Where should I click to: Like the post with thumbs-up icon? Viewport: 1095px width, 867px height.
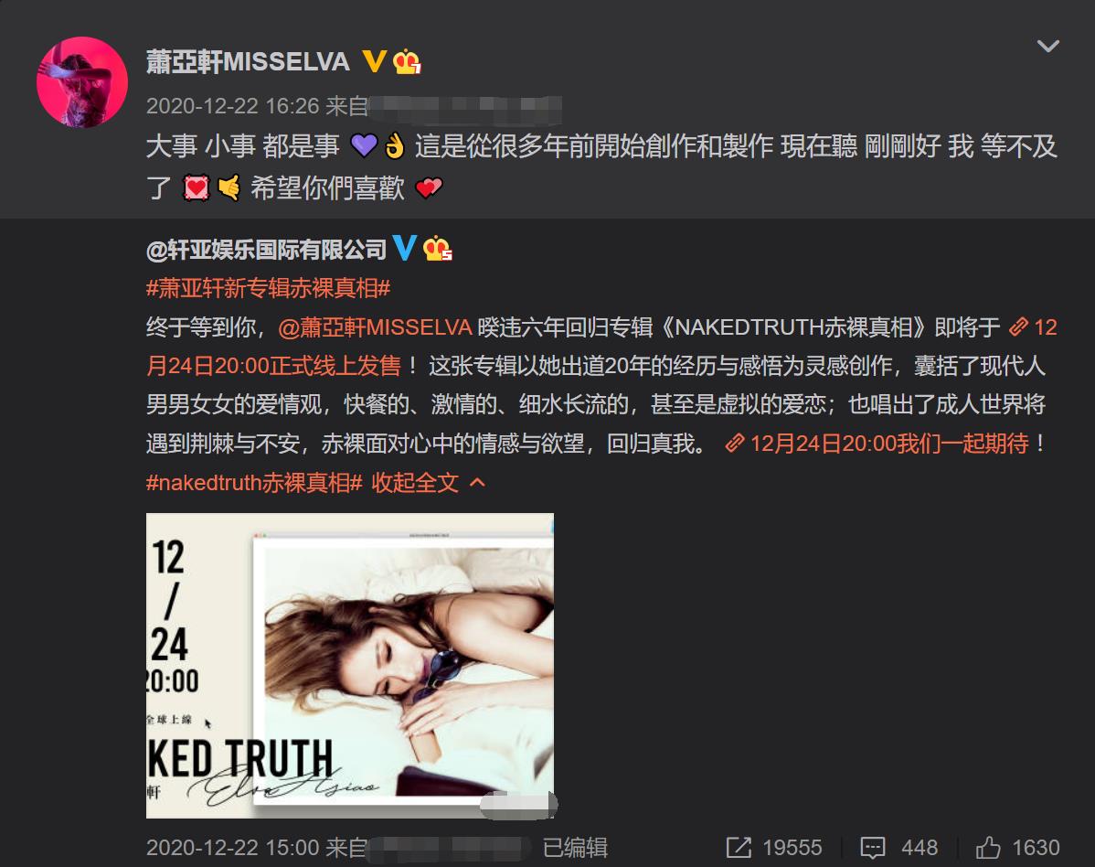[x=988, y=848]
